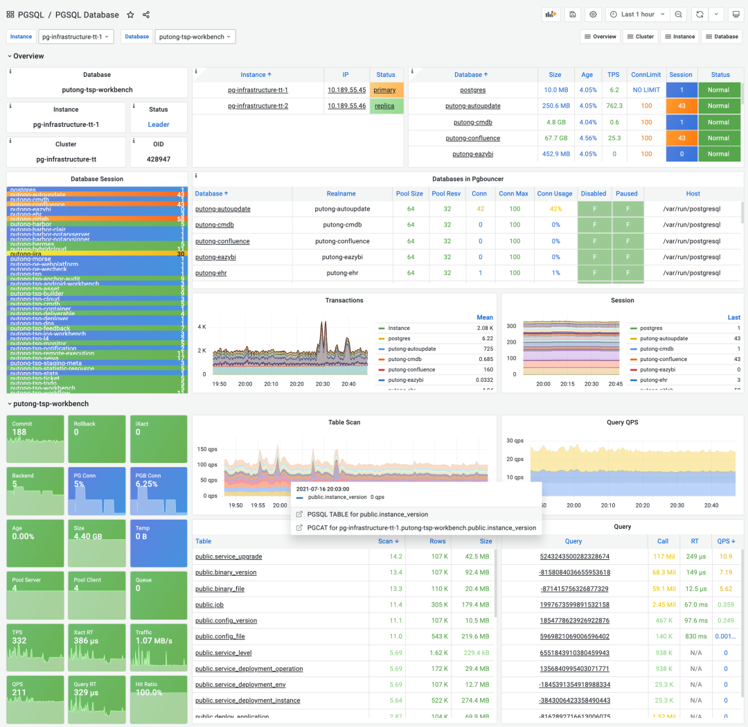Zoom out time range magnifier icon
Screen dimensions: 748x727
(x=678, y=15)
